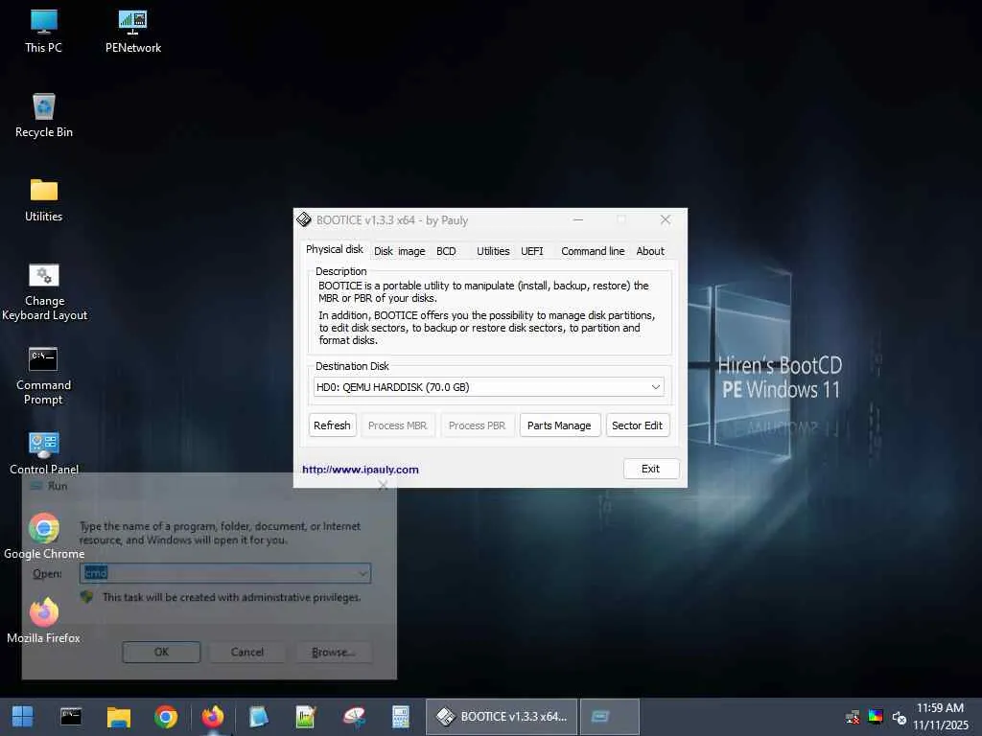Minimize the BOOTICE window

(x=578, y=219)
